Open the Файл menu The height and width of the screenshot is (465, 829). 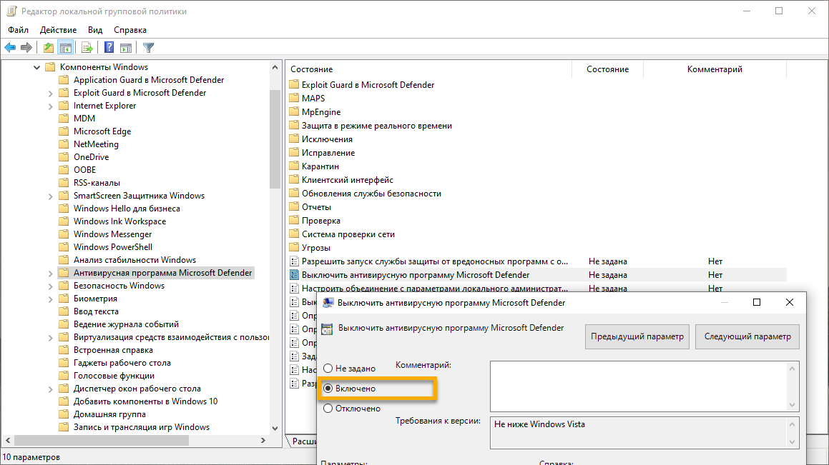(x=18, y=30)
